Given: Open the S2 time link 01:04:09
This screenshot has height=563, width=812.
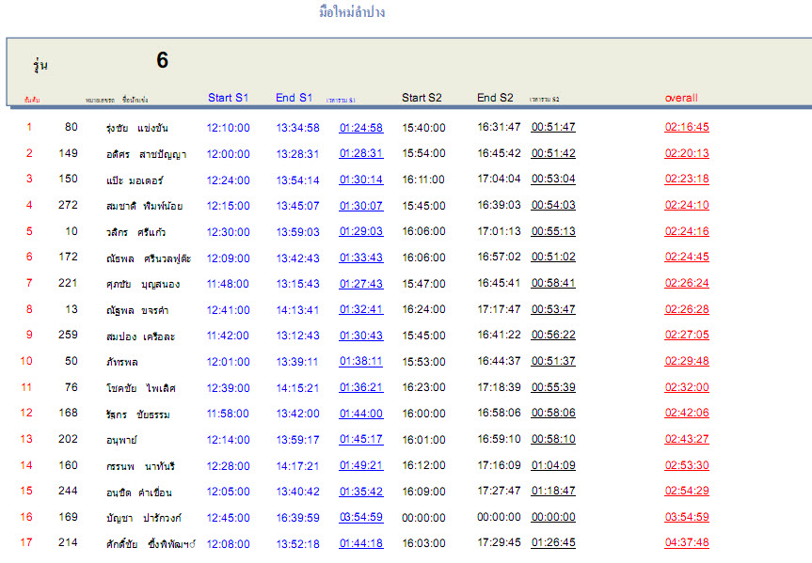Looking at the screenshot, I should 553,465.
